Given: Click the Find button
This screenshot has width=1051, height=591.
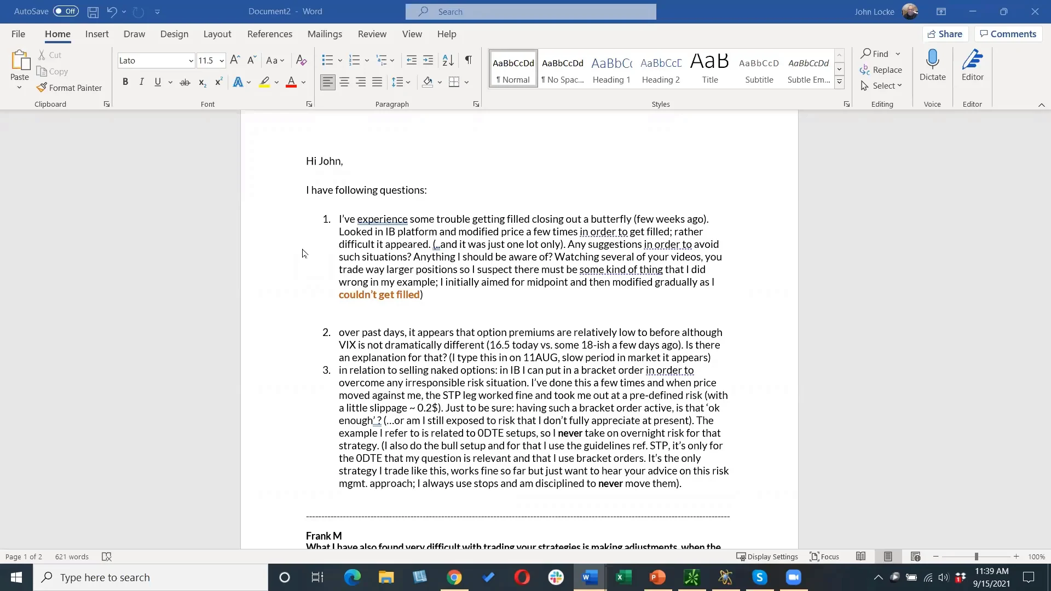Looking at the screenshot, I should click(x=874, y=54).
